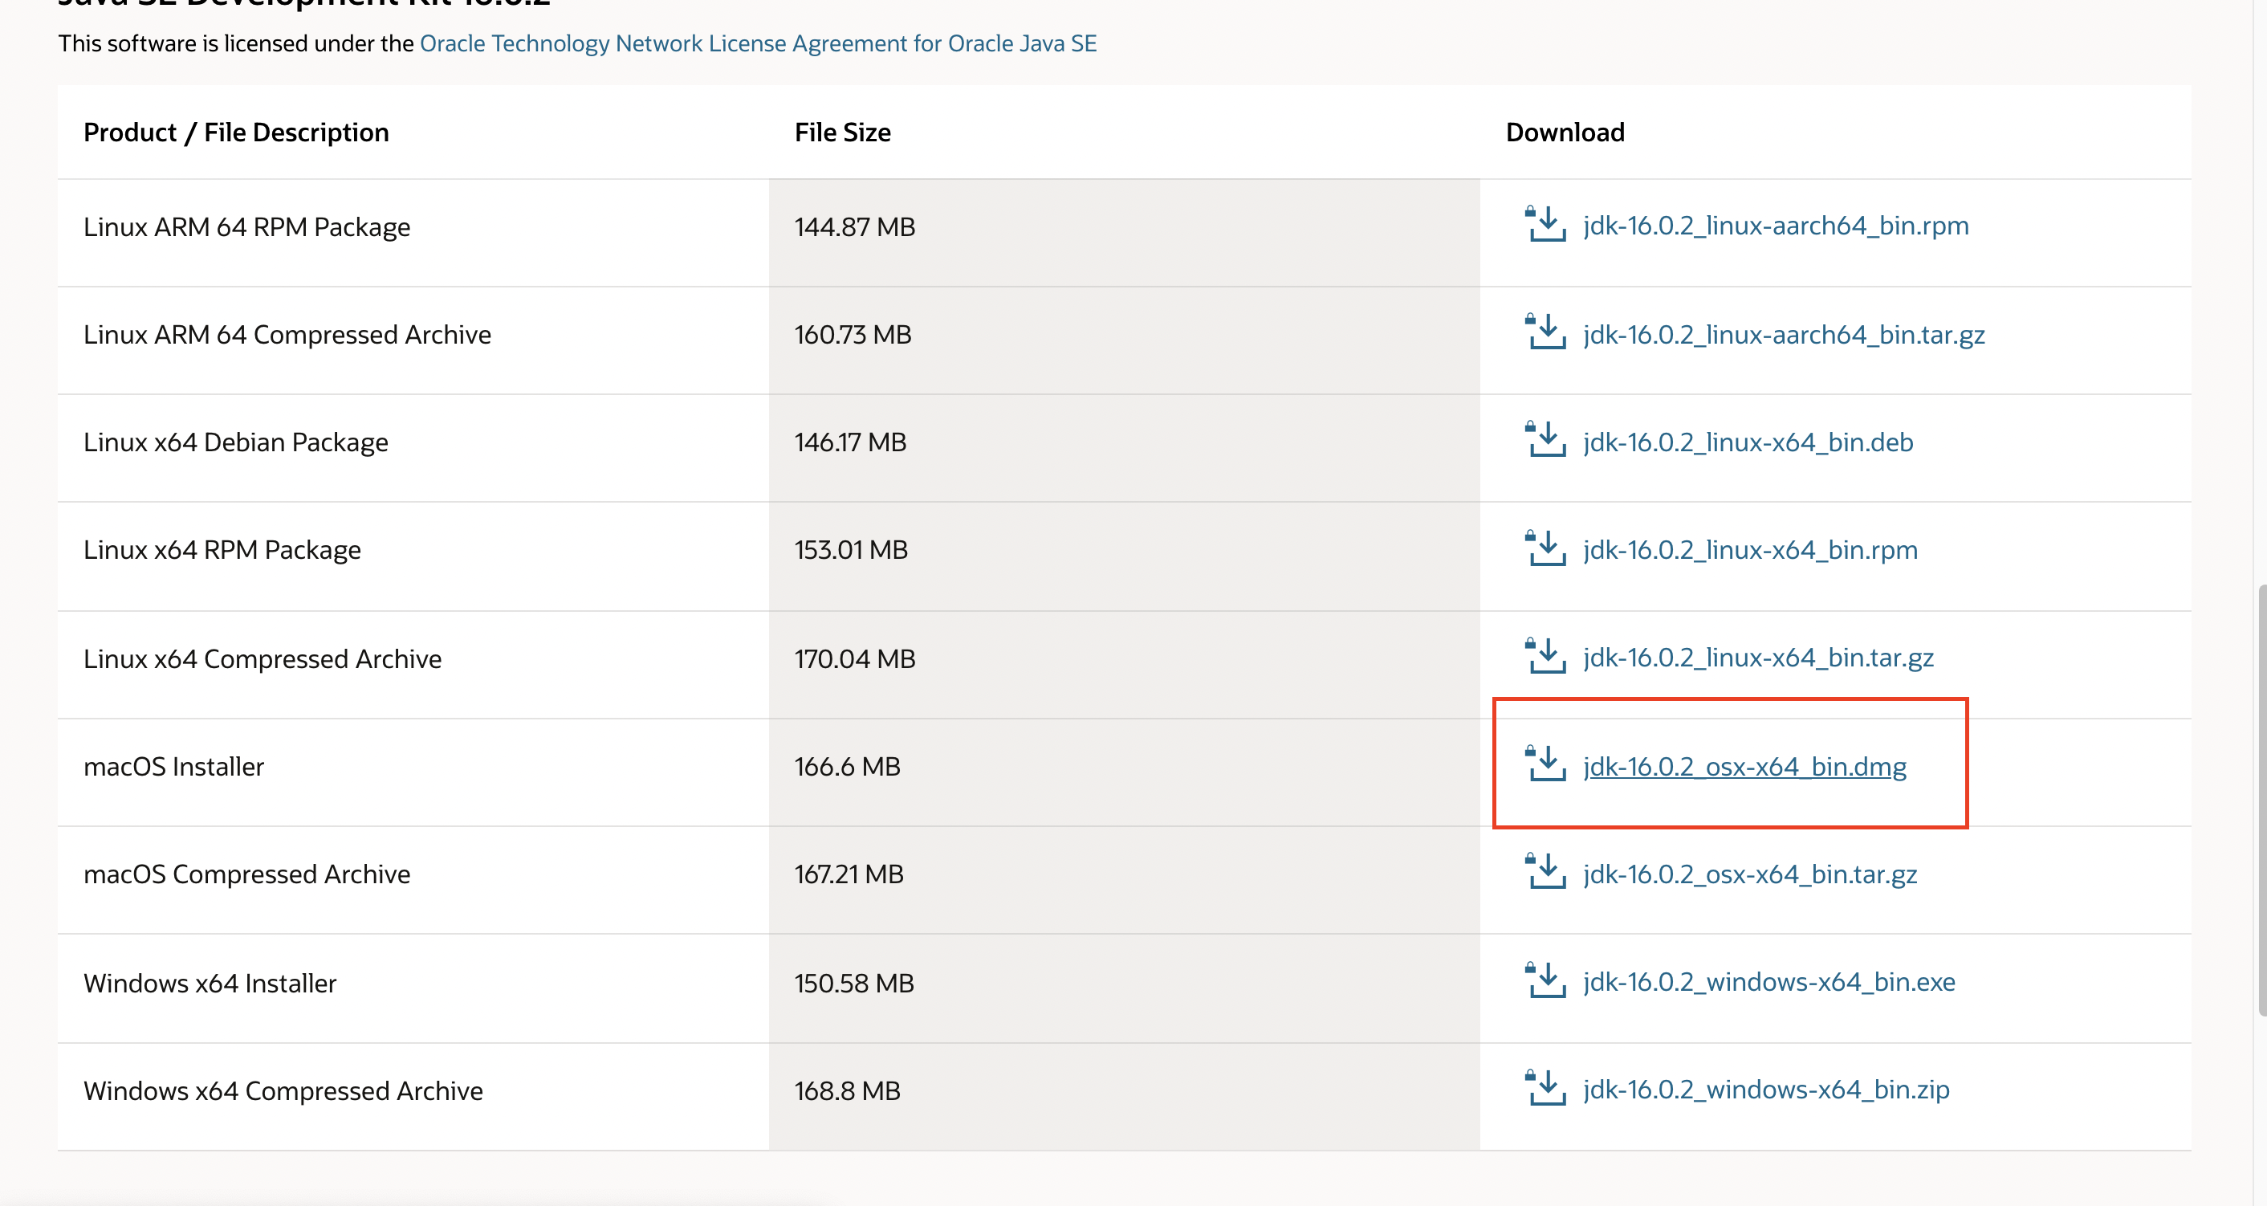Download jdk-16.0.2_osx-x64_bin.tar.gz
The image size is (2267, 1206).
(x=1749, y=874)
